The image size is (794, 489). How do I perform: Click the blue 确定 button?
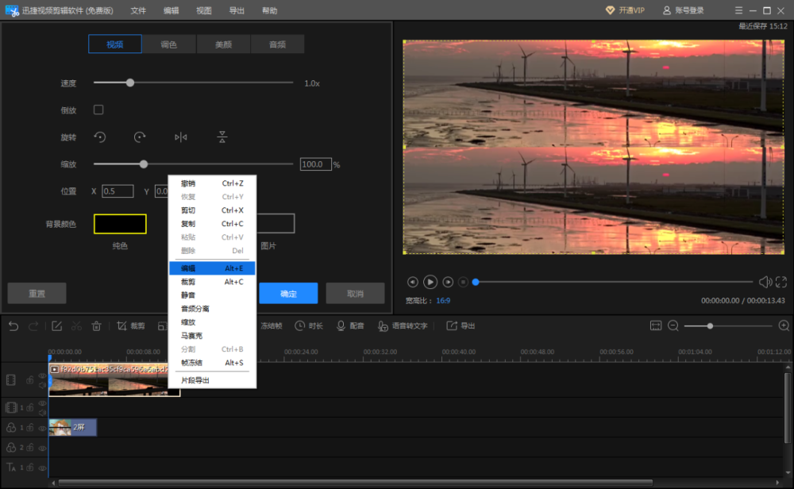point(288,294)
